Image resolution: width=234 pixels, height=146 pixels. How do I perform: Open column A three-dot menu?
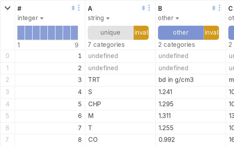coord(149,8)
